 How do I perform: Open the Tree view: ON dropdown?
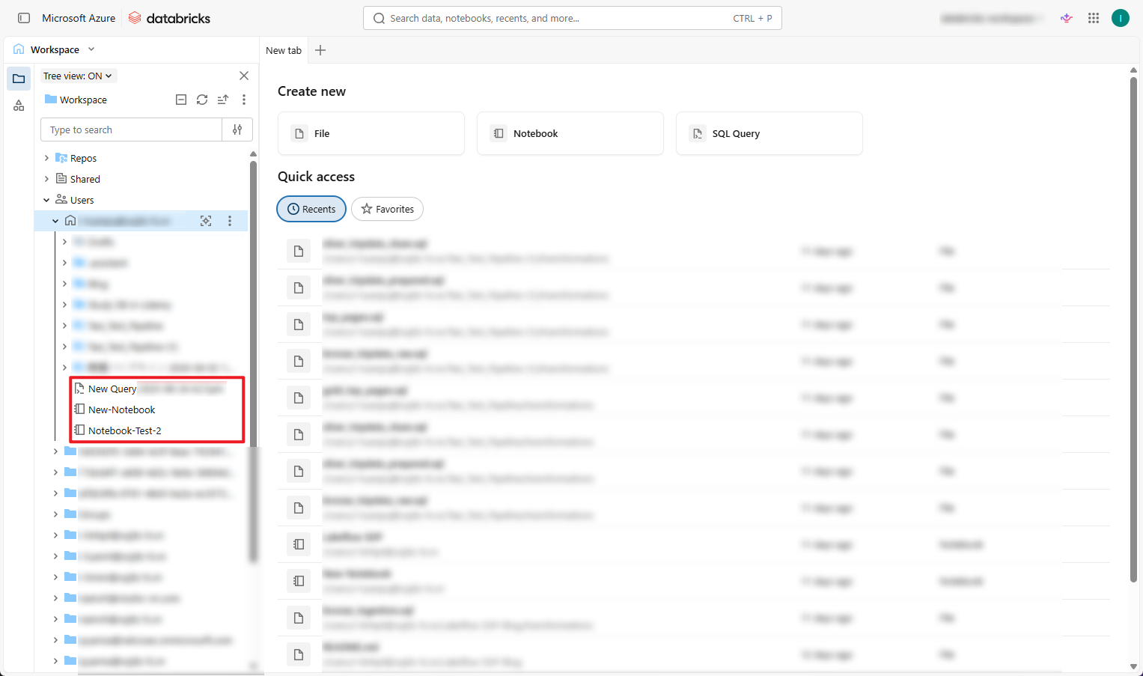click(x=78, y=76)
